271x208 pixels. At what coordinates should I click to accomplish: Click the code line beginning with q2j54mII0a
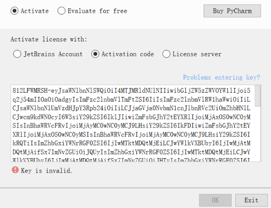pos(131,99)
